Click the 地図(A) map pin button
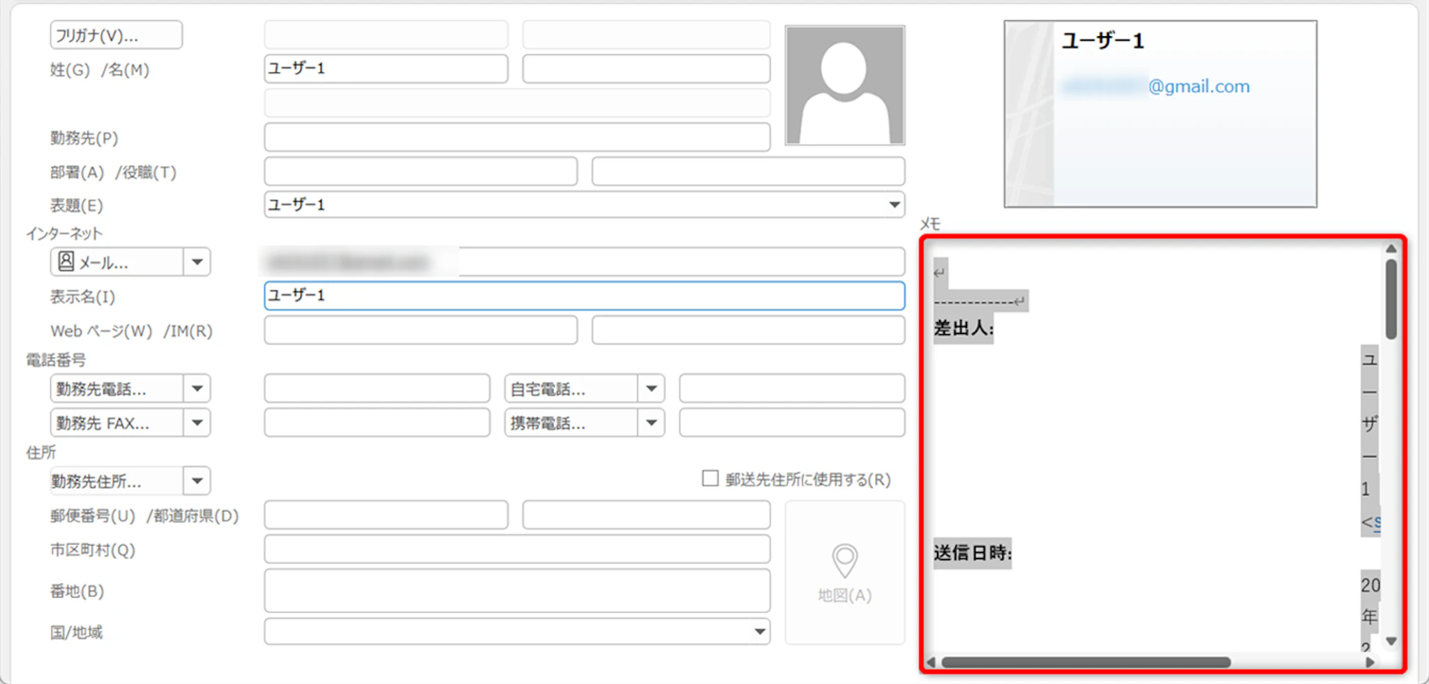This screenshot has width=1429, height=684. 845,572
